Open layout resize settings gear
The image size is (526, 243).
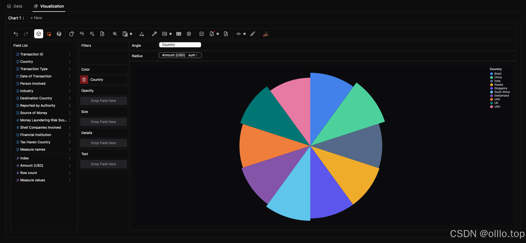click(x=131, y=34)
